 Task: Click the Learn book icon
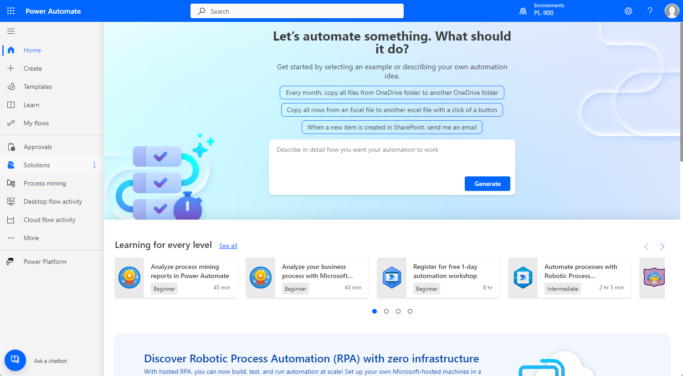[11, 105]
